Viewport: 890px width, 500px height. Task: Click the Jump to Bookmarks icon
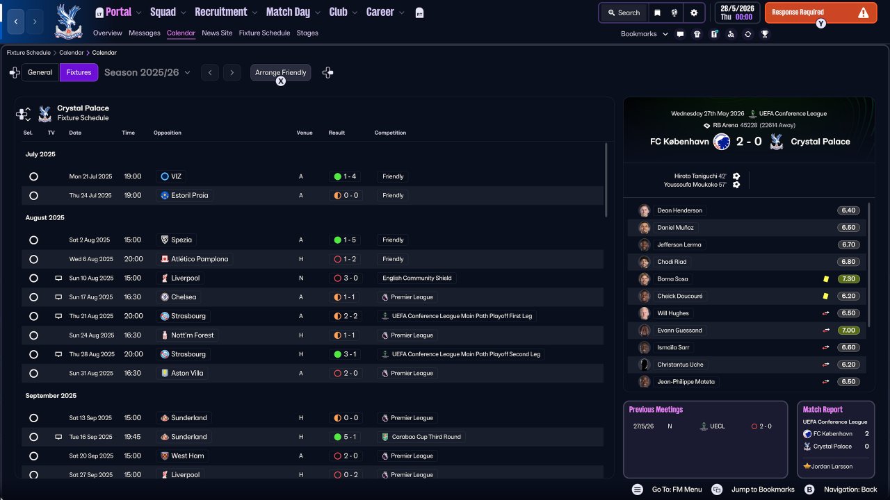pos(717,490)
